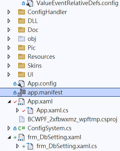
Task: Select the app.manifest file name
Action: click(45, 93)
